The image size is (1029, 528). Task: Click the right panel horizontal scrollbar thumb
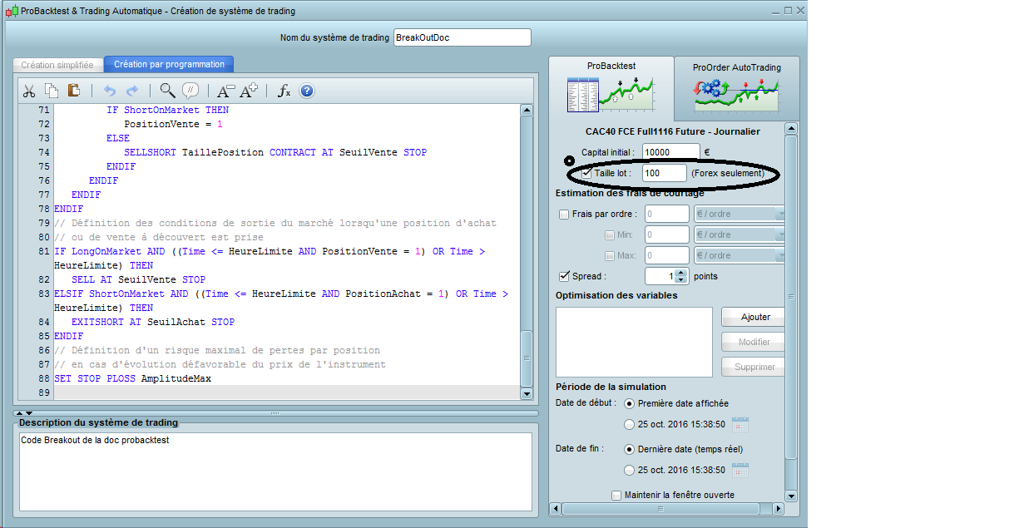point(660,508)
